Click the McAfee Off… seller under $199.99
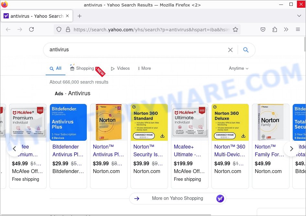The width and height of the screenshot is (306, 216). pos(189,171)
